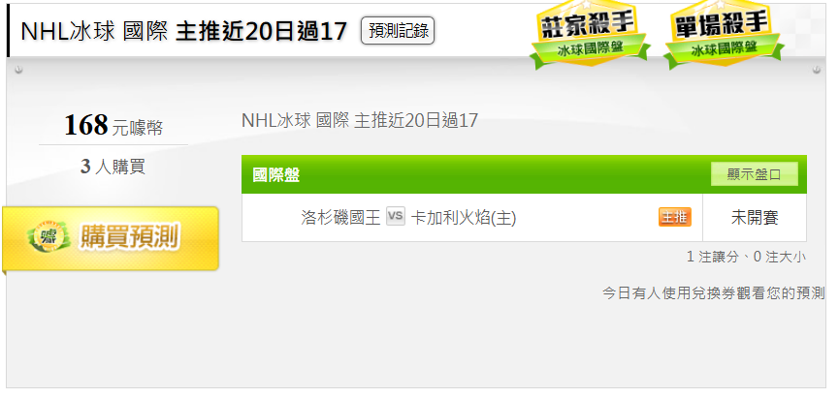The image size is (839, 398).
Task: Click the subtitle 主推近20日過17 text
Action: pyautogui.click(x=416, y=121)
